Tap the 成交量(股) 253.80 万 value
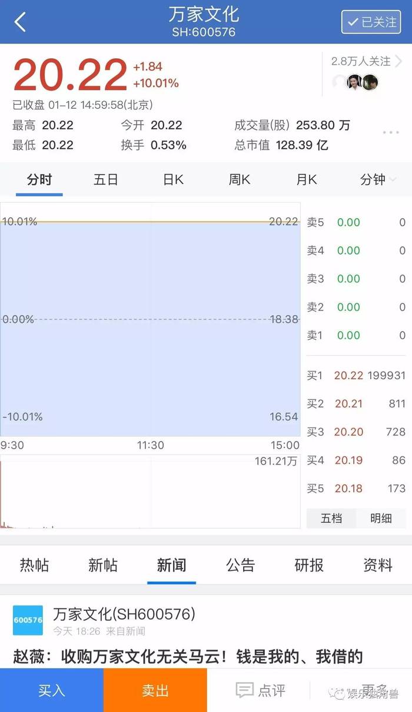The width and height of the screenshot is (412, 712). pos(293,125)
